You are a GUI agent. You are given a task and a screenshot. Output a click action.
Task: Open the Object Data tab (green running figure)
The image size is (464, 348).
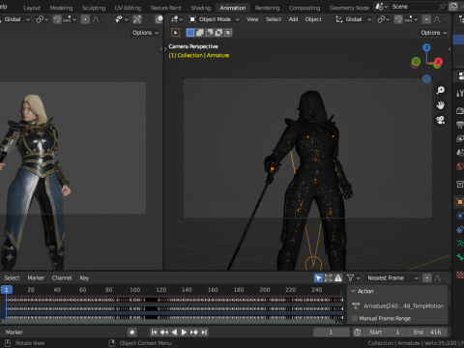point(460,244)
